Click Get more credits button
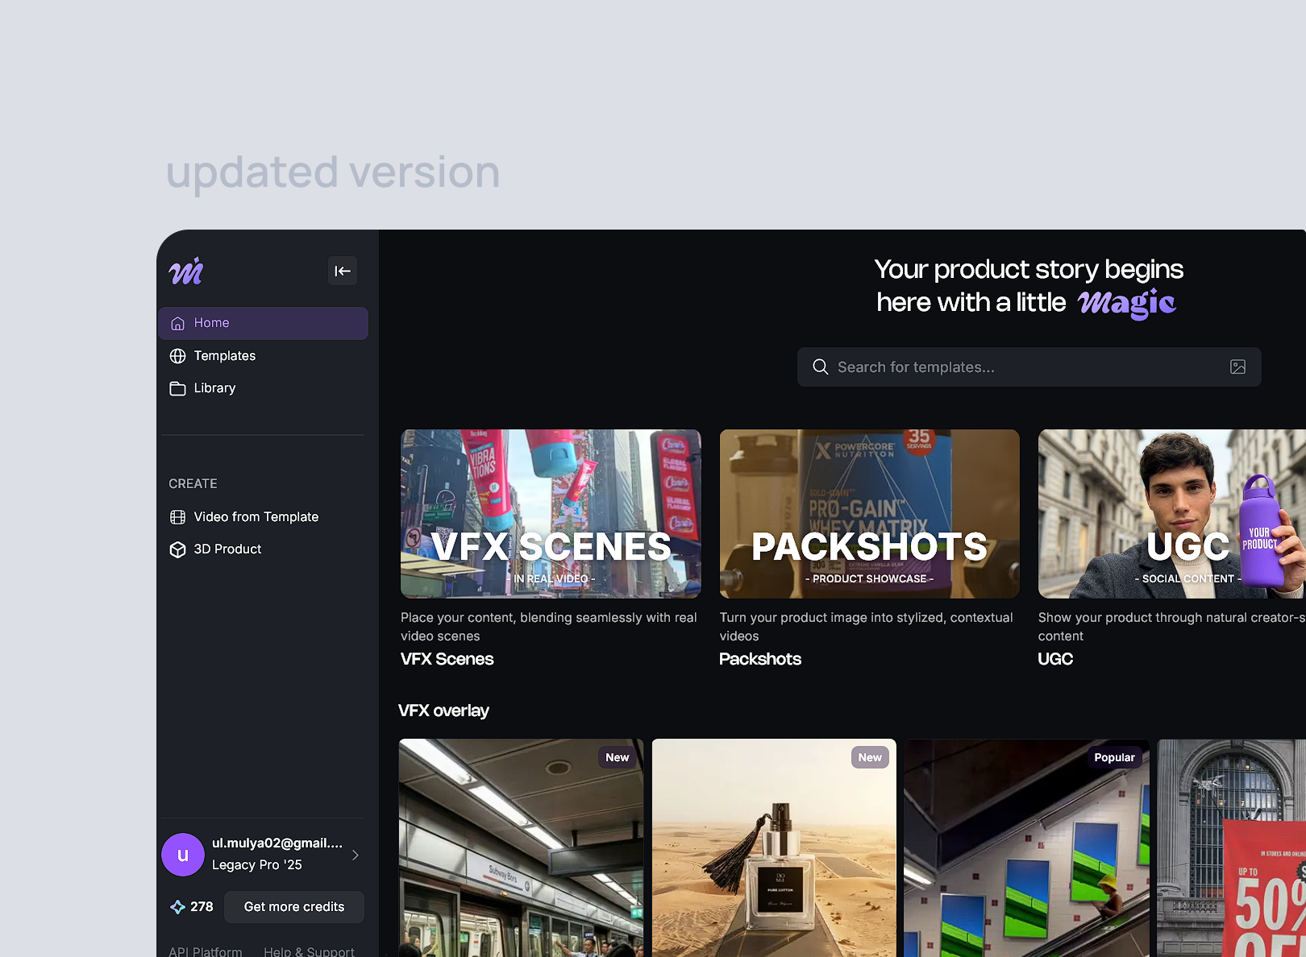 point(294,907)
